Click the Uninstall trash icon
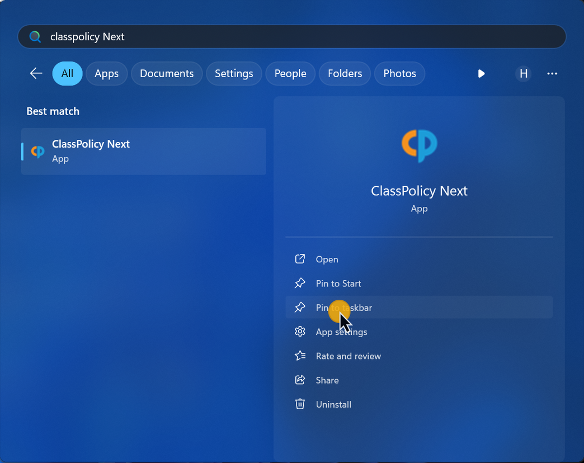Screen dimensions: 584x463 pos(300,404)
